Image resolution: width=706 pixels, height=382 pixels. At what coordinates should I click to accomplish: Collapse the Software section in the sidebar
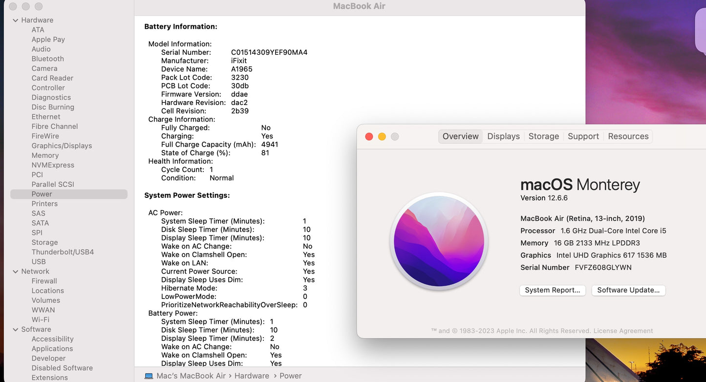click(x=16, y=330)
